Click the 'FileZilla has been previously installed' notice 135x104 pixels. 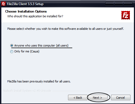39,81
